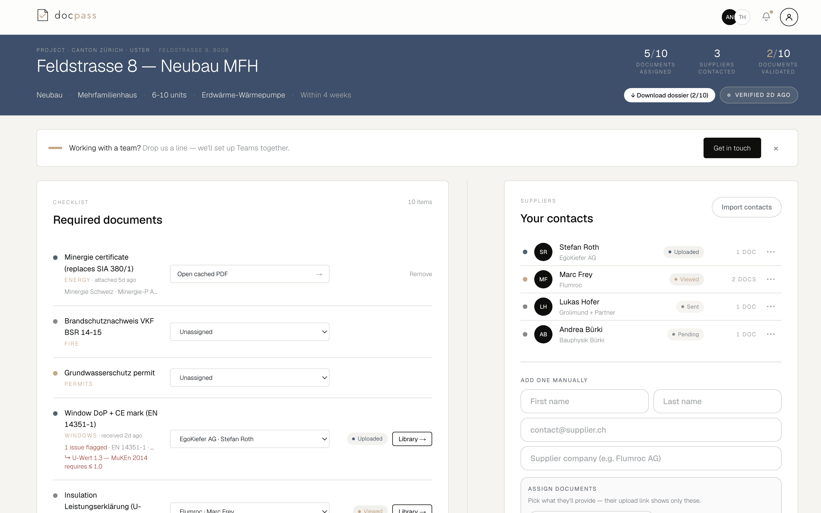Open the user profile icon
Viewport: 821px width, 513px height.
click(789, 17)
